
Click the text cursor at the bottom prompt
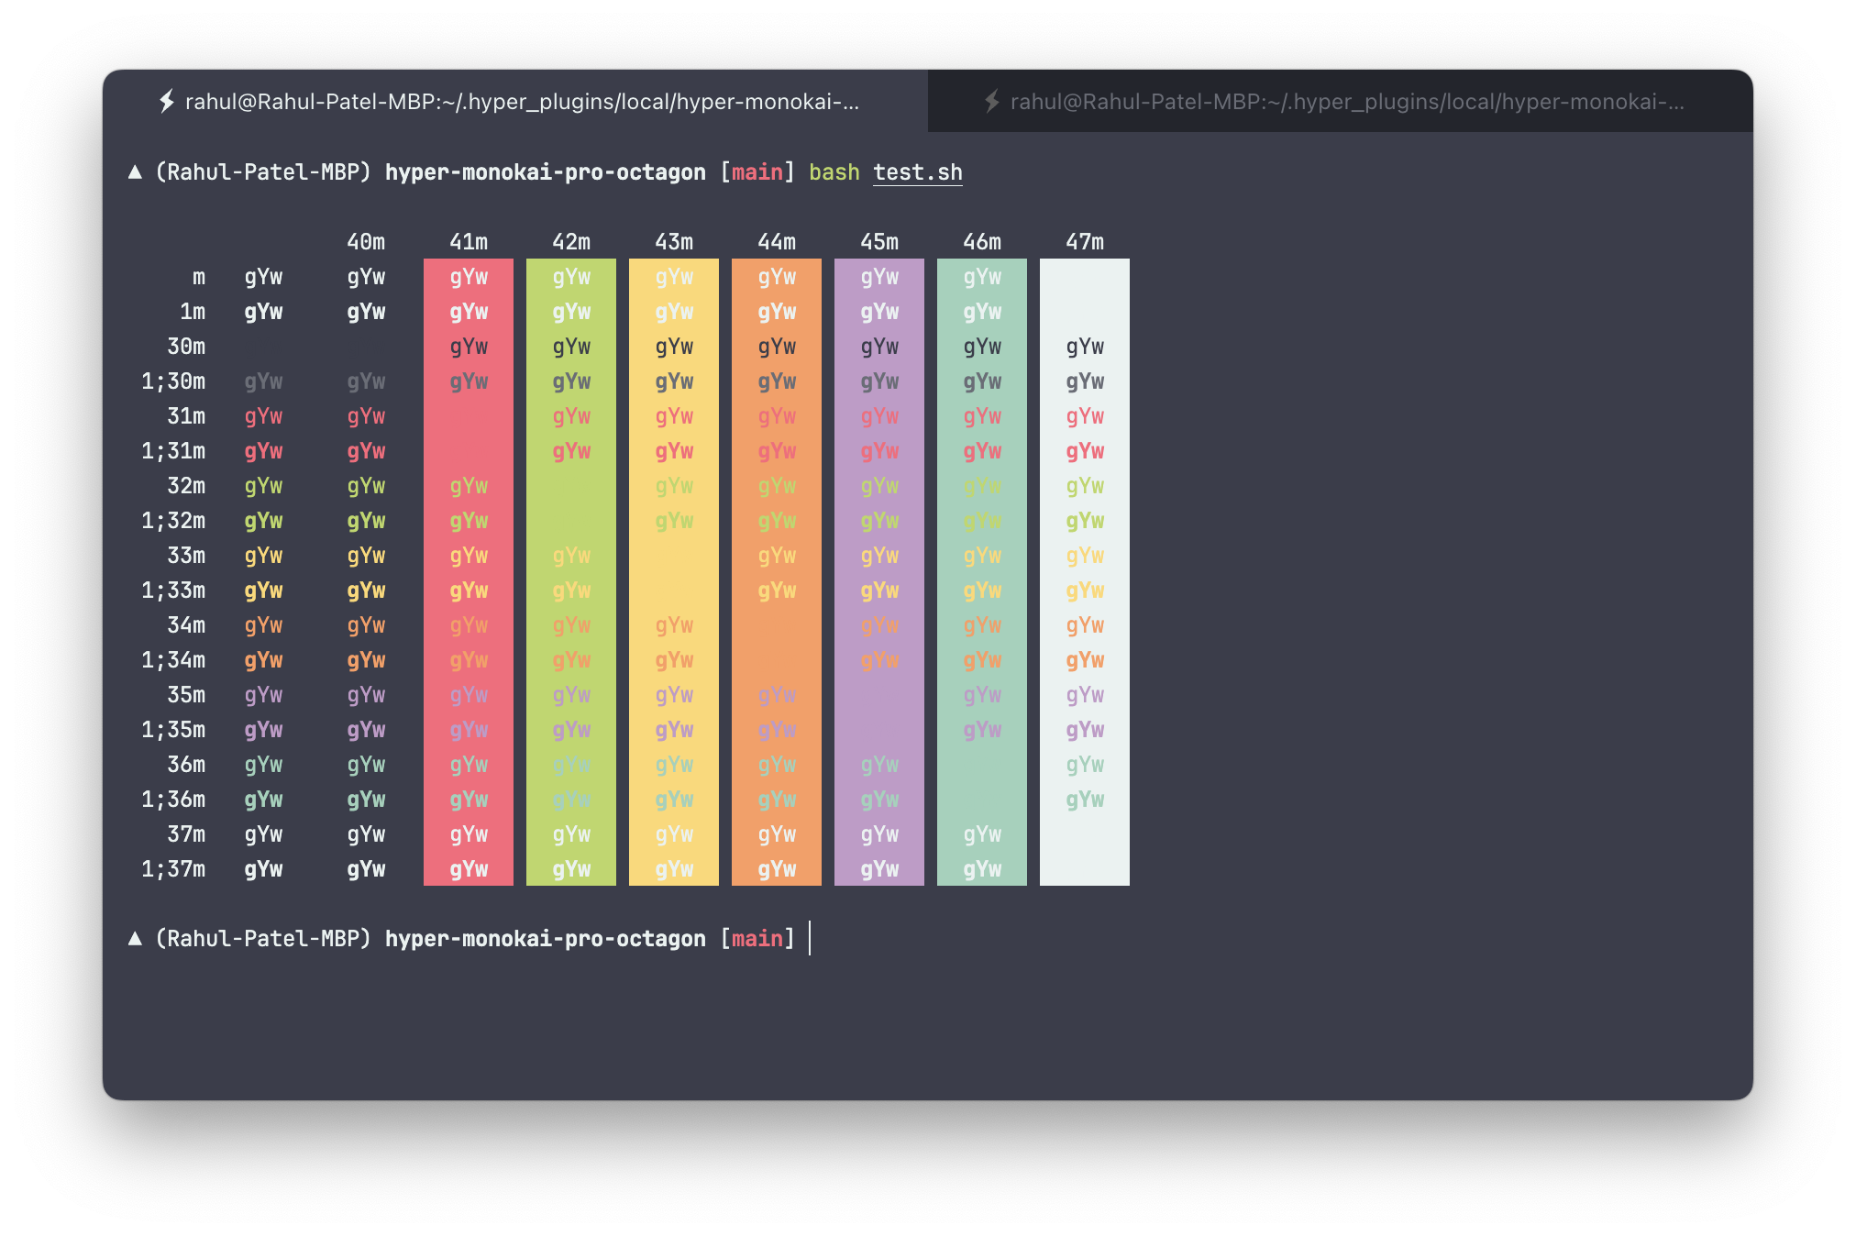click(x=810, y=939)
